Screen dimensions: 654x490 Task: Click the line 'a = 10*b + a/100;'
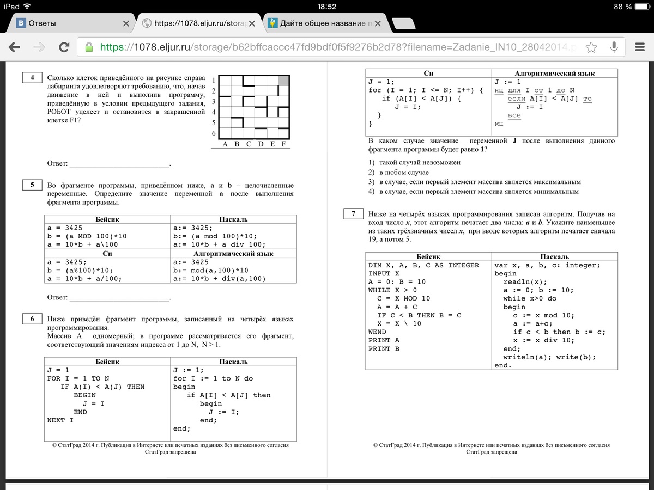point(84,278)
